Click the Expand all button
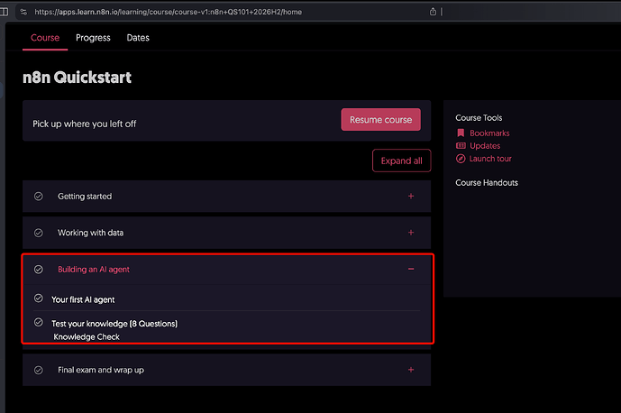Viewport: 621px width, 413px height. (402, 161)
